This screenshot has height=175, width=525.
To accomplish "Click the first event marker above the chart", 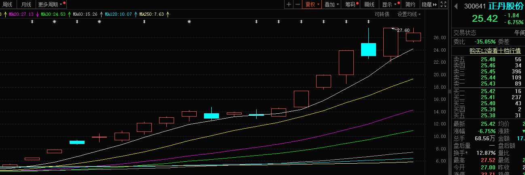I will [x=32, y=21].
